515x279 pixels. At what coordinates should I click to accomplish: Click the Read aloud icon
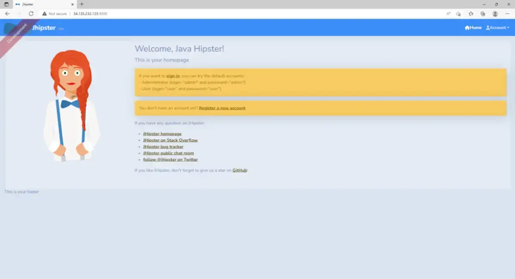[x=448, y=14]
